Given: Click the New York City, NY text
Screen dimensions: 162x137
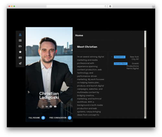Looking at the screenshot, I should (134, 58).
